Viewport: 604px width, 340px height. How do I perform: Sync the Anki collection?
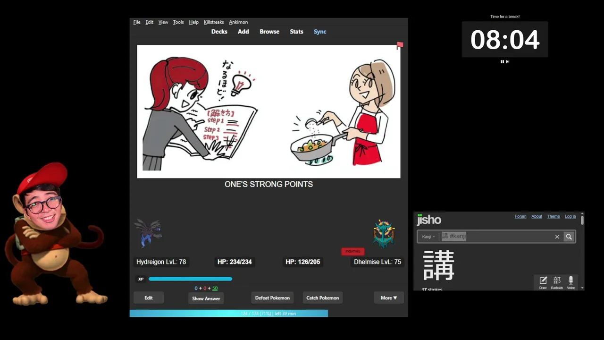(320, 32)
